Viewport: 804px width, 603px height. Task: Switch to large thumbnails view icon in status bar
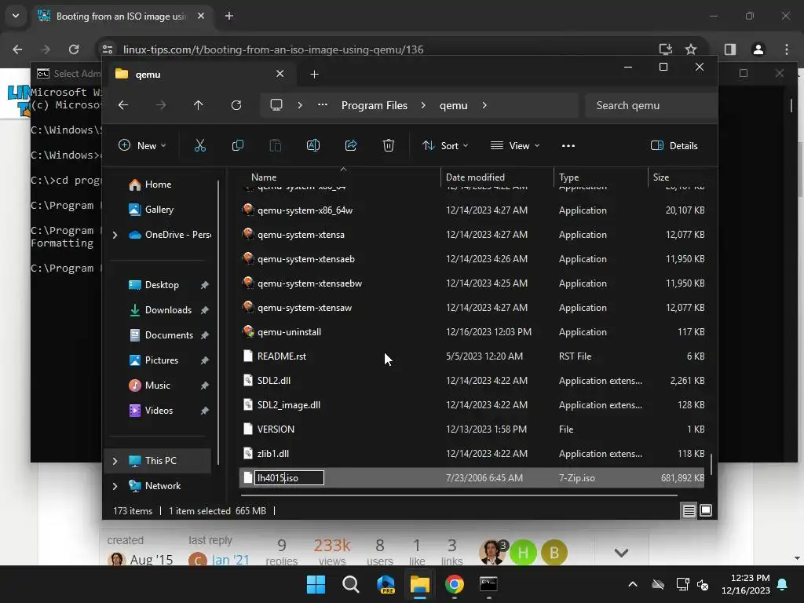[706, 510]
